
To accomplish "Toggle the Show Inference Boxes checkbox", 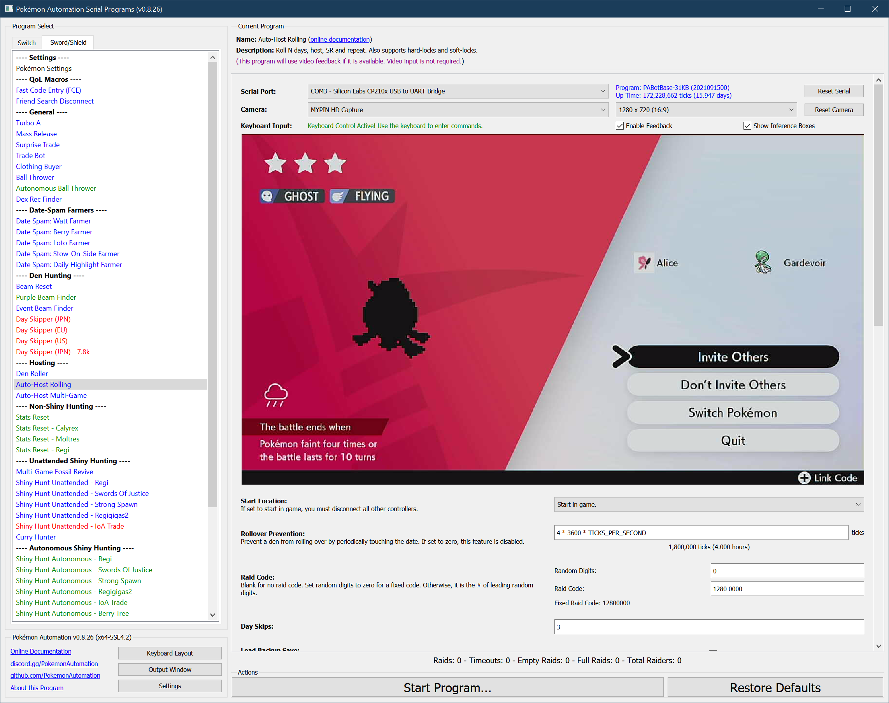I will (747, 125).
